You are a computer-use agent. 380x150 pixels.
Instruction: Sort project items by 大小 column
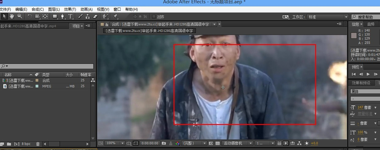pyautogui.click(x=69, y=75)
